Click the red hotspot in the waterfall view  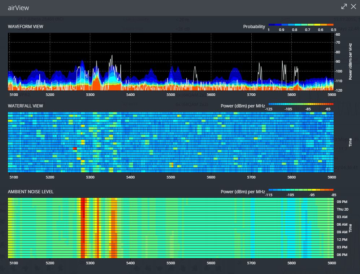tap(75, 149)
